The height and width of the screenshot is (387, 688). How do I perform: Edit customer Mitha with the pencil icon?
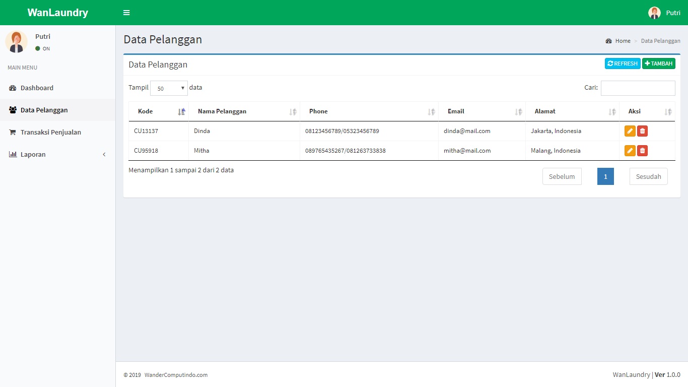pyautogui.click(x=630, y=151)
